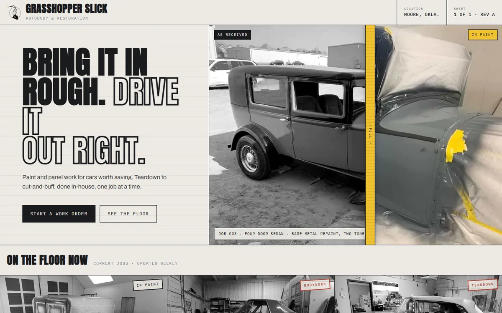Viewport: 502px width, 313px height.
Task: Open the Grasshopper Slick brand title
Action: click(x=67, y=8)
